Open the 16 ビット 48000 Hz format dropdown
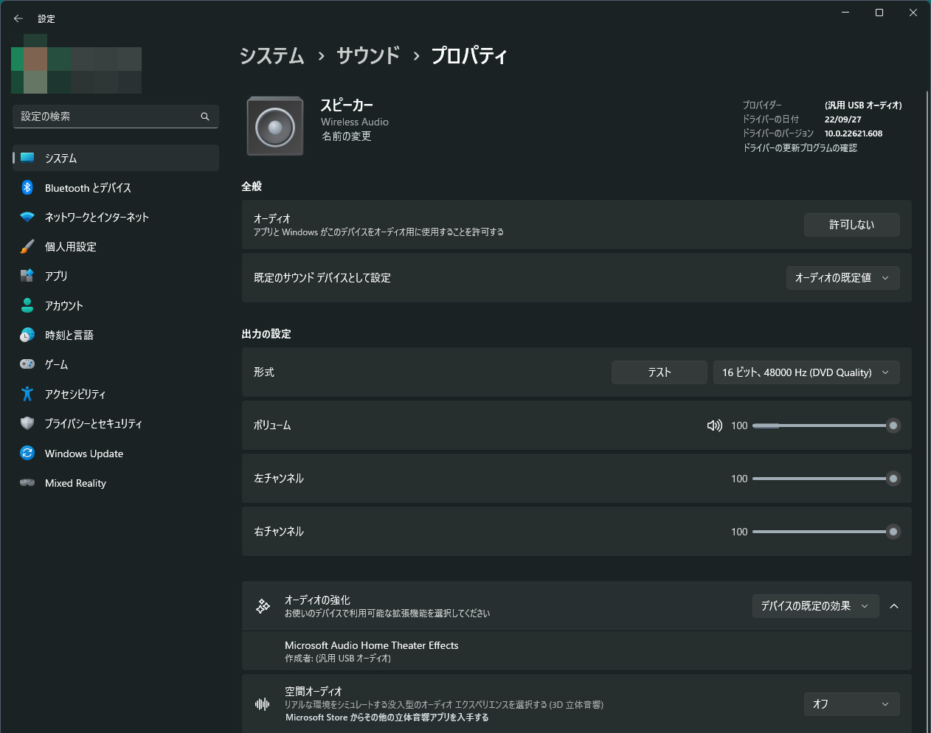 tap(806, 372)
